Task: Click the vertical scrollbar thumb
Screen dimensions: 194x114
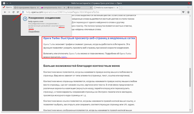Action: (190, 78)
